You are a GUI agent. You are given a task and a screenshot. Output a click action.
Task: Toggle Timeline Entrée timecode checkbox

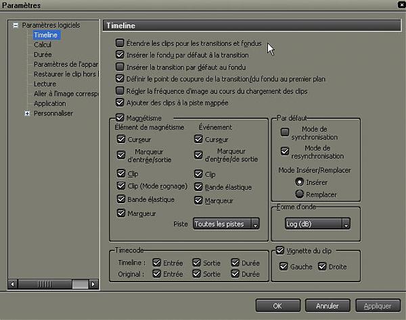point(157,263)
